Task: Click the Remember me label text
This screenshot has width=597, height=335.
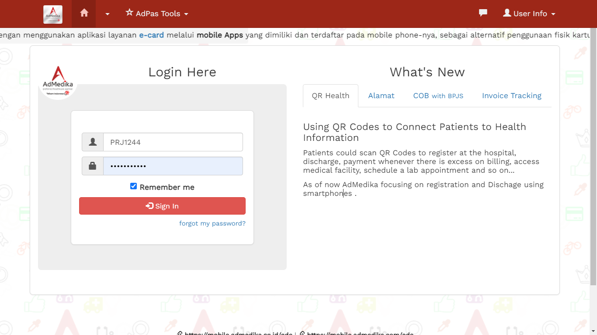Action: [167, 187]
